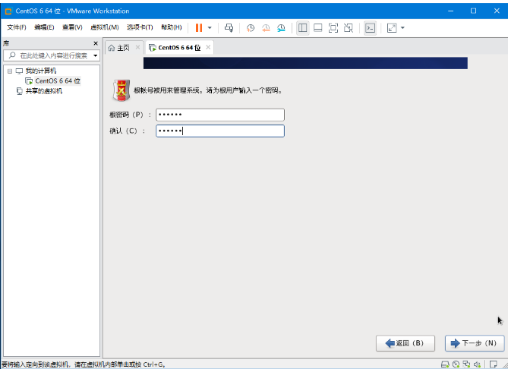Click the stretch guest display icon

[392, 28]
